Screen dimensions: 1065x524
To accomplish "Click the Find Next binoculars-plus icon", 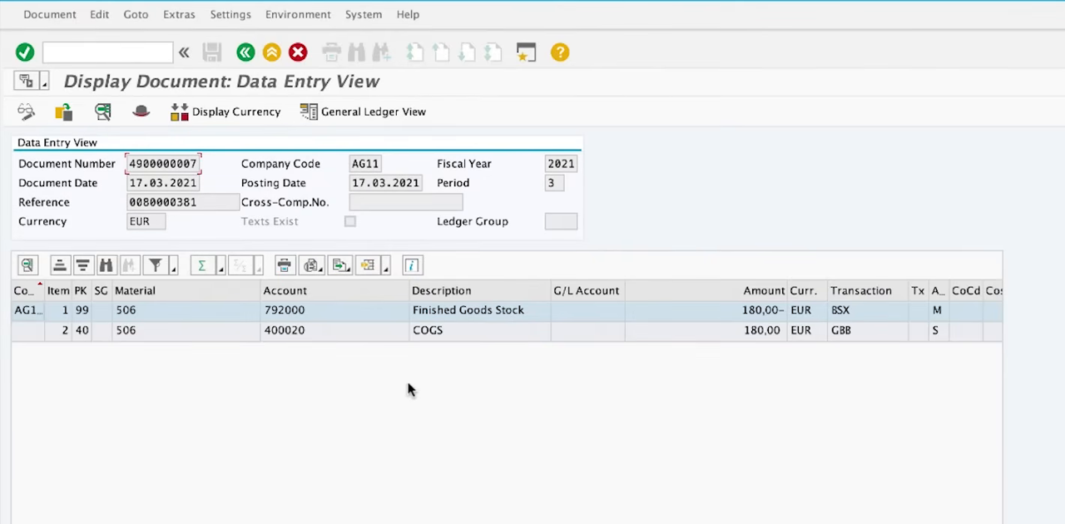I will point(382,52).
